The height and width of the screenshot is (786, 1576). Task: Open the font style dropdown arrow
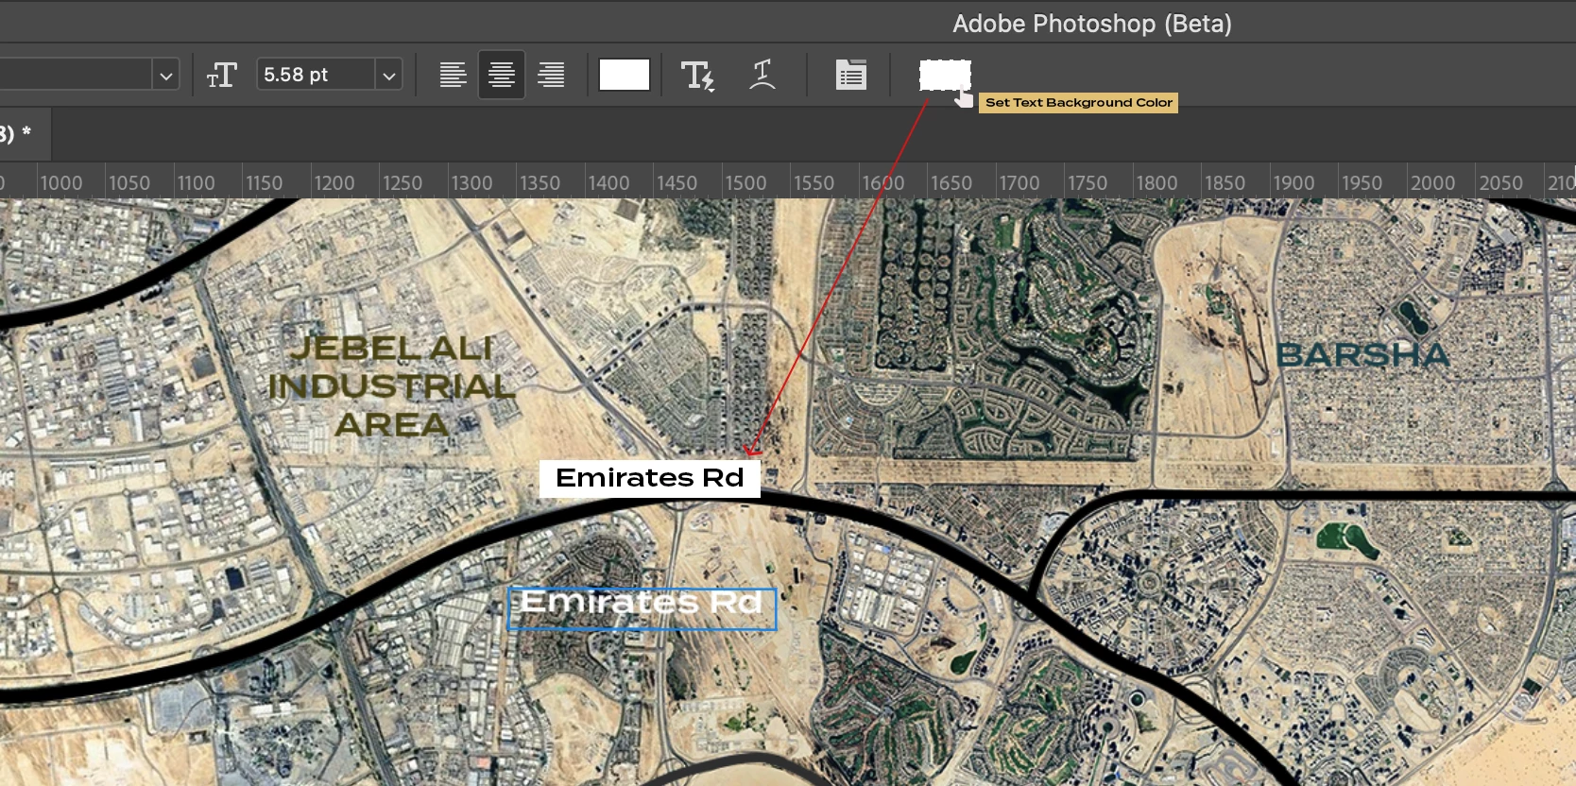click(x=166, y=76)
